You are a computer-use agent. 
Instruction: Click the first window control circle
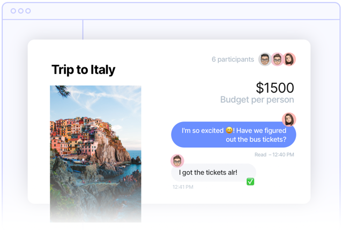(x=13, y=11)
